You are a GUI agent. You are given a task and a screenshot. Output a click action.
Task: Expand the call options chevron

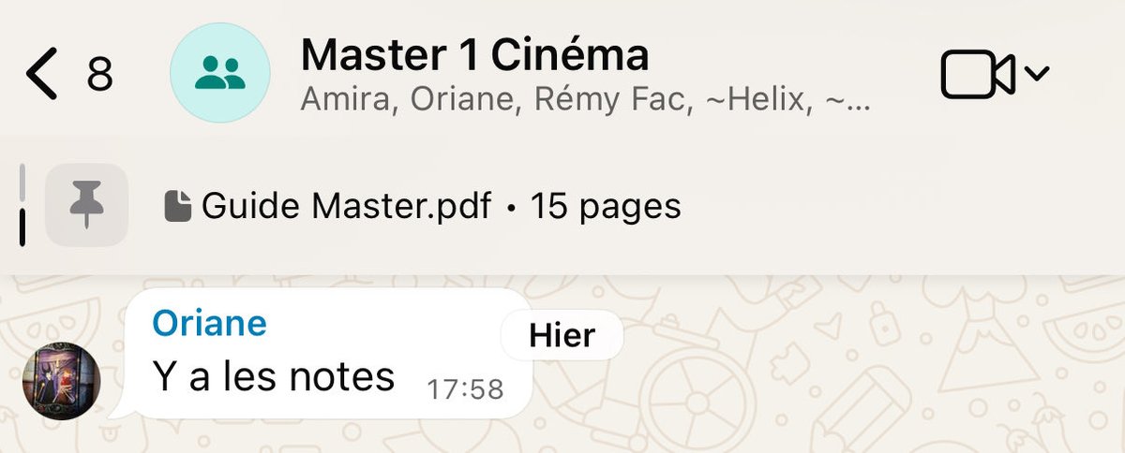(1035, 74)
